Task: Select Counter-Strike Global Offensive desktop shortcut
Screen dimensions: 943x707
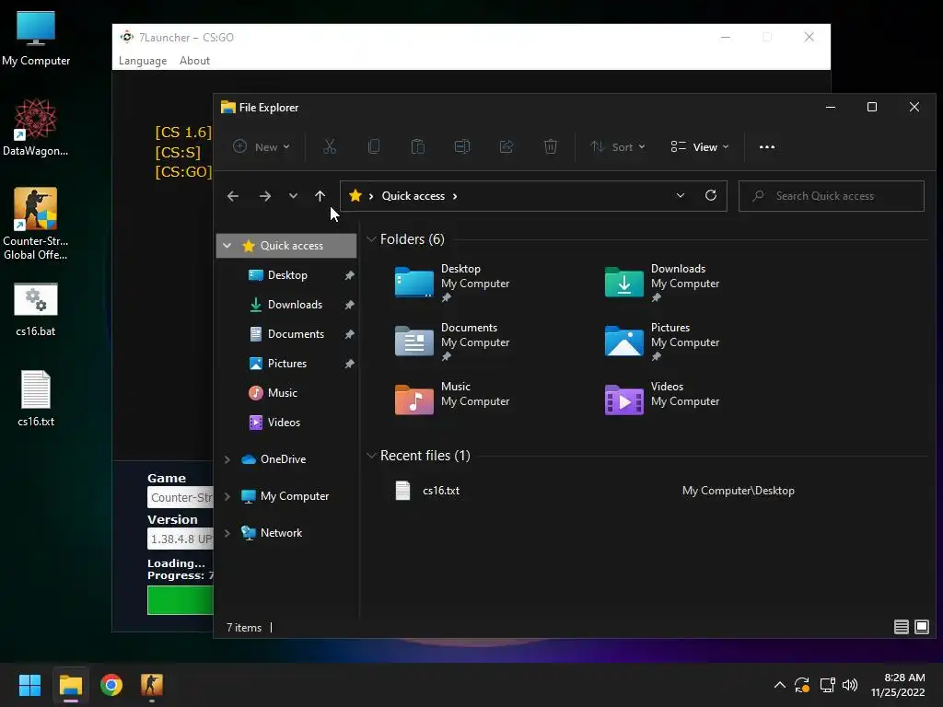Action: coord(36,224)
